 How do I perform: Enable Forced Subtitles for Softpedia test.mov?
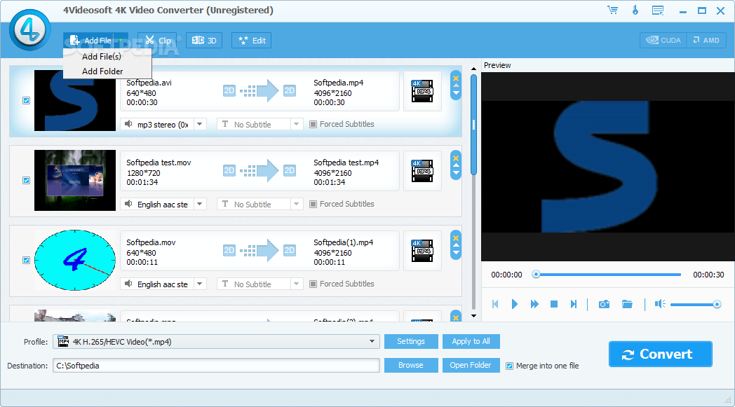tap(313, 205)
